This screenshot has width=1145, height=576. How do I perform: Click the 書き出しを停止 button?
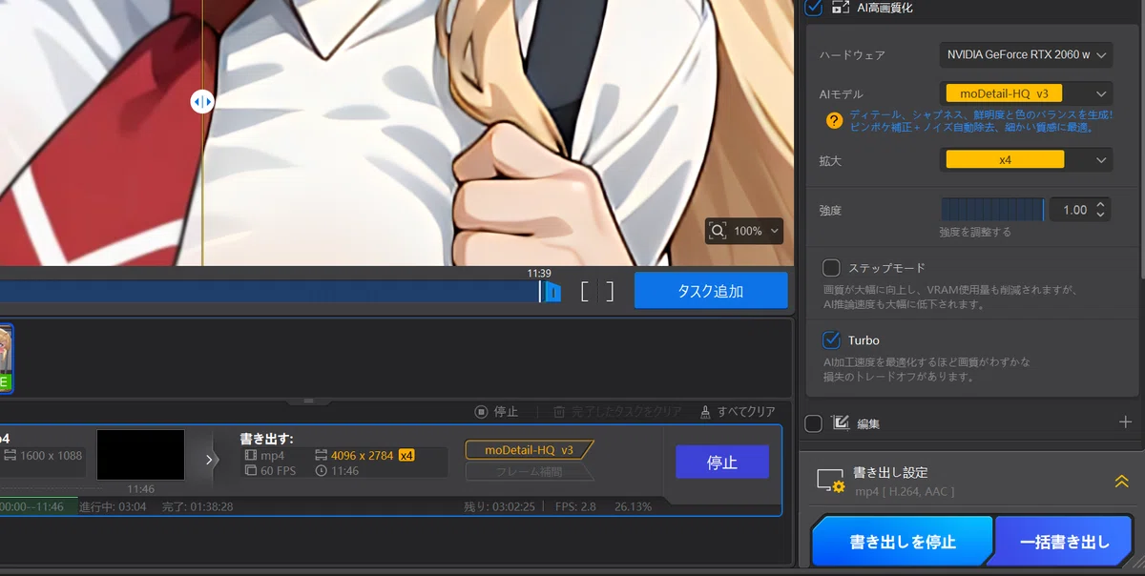coord(903,542)
